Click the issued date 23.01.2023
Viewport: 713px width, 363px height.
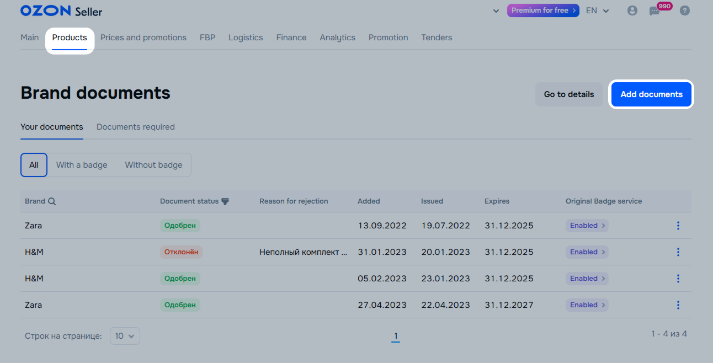(x=445, y=279)
